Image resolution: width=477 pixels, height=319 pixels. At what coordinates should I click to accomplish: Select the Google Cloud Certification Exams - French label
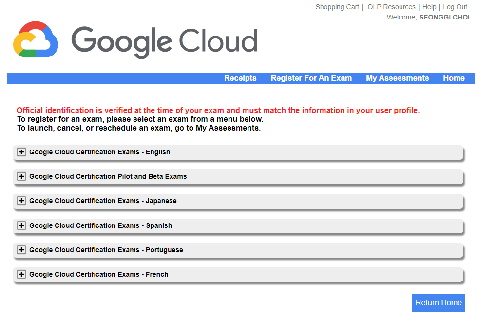[x=98, y=274]
